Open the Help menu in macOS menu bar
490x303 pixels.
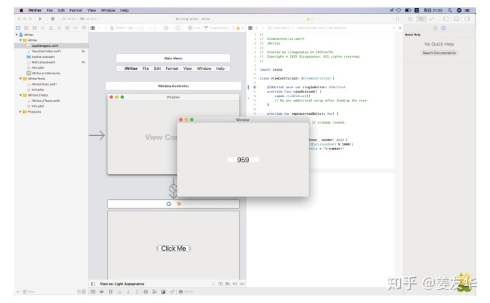coord(125,10)
